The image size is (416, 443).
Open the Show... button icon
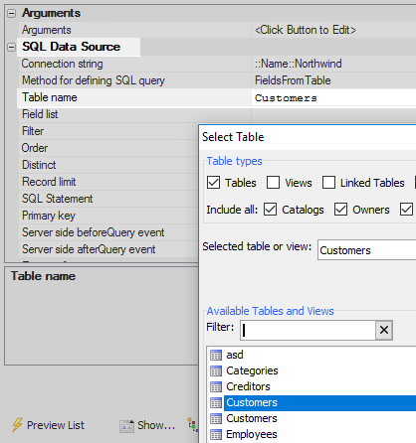(126, 426)
